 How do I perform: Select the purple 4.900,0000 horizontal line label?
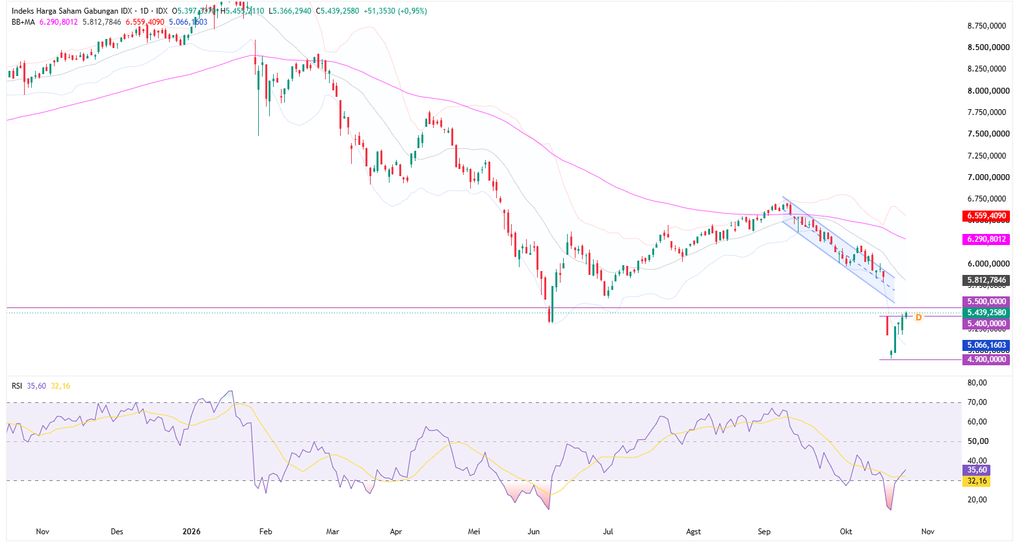pos(986,359)
